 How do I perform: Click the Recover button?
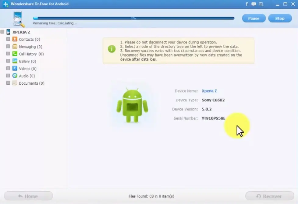point(269,196)
